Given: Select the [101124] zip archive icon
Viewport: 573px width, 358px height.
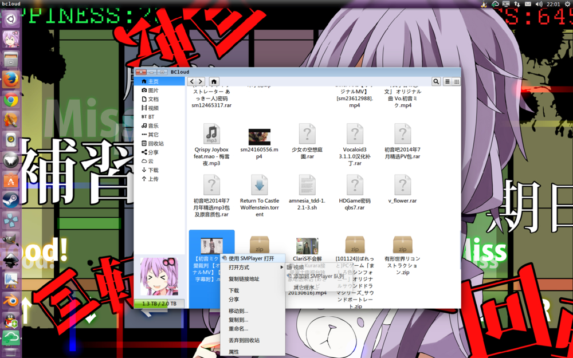Looking at the screenshot, I should click(355, 245).
